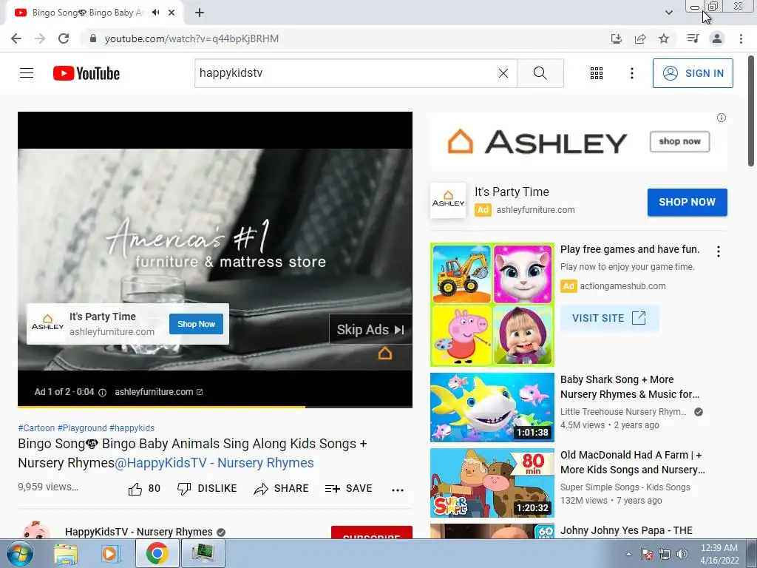
Task: Save video to playlist with SAVE
Action: click(349, 489)
